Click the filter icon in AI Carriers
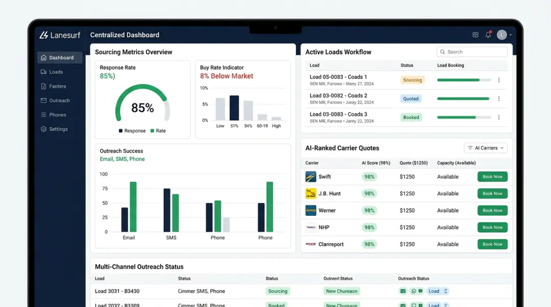551x307 pixels. point(470,148)
